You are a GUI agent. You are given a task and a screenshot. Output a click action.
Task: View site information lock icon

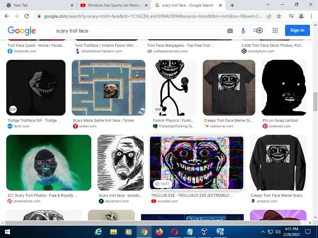point(39,16)
